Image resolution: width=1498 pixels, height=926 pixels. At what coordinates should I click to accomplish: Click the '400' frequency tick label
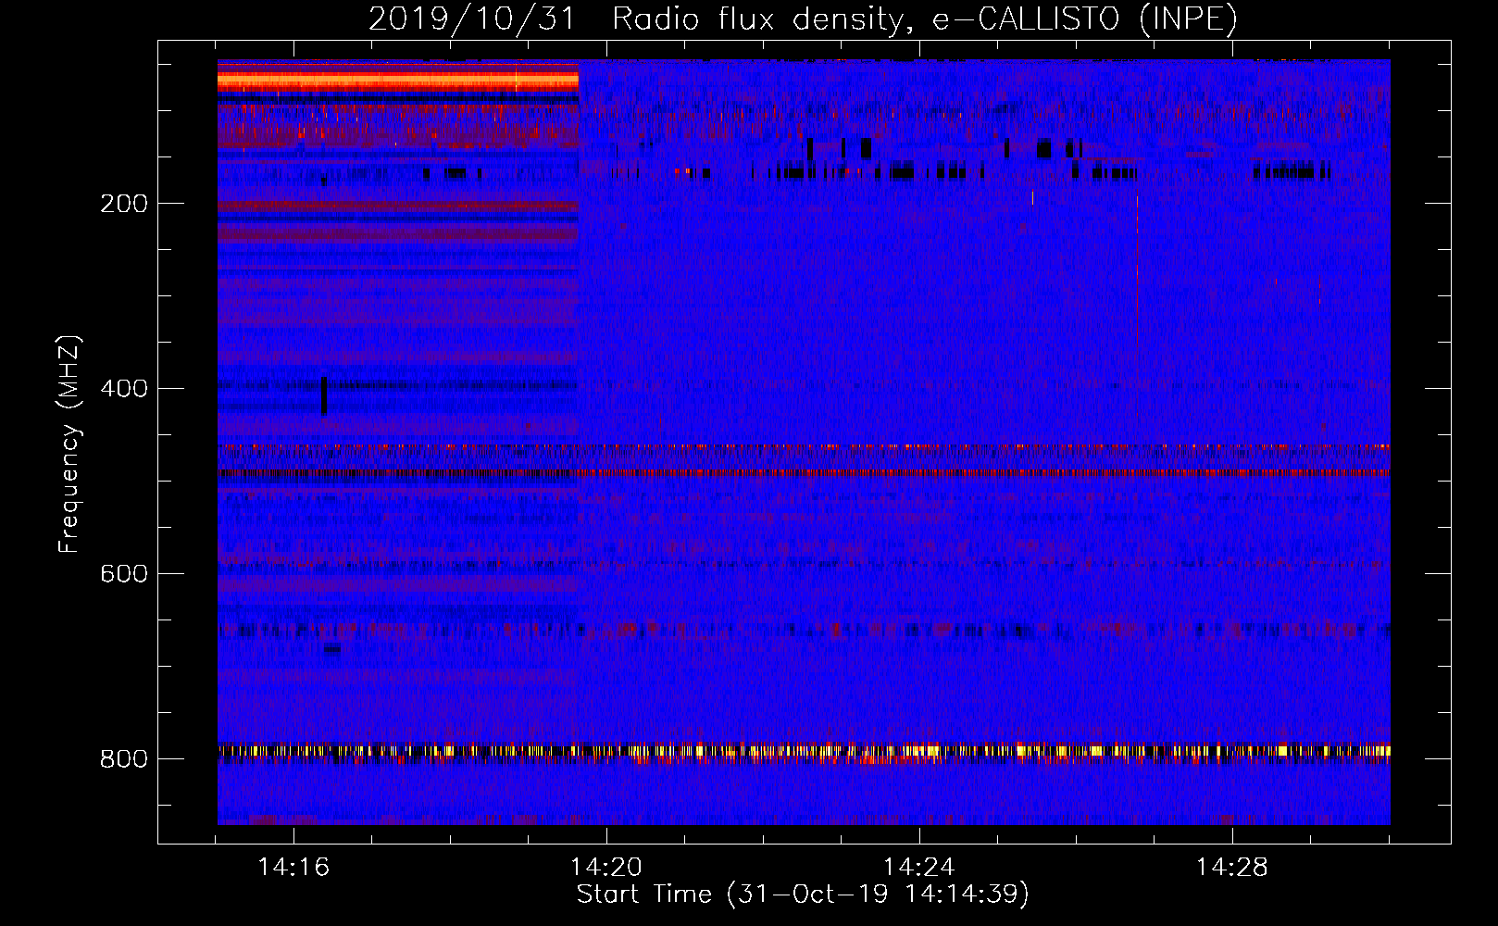(124, 389)
